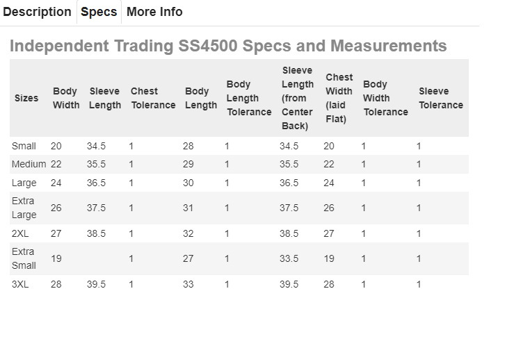Click the Body Length Tolerance header
Viewport: 523px width, 348px height.
point(249,98)
